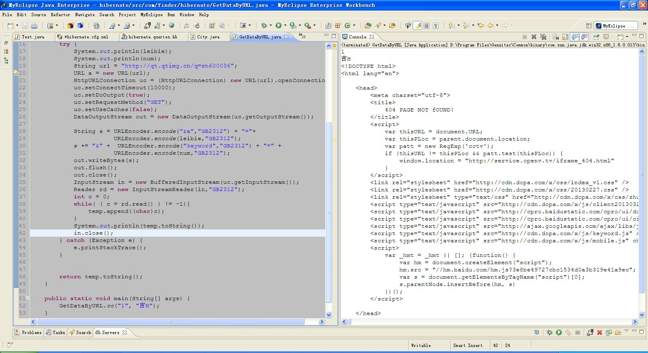The height and width of the screenshot is (353, 648).
Task: Remove All Terminated Launches in Console
Action: click(544, 37)
